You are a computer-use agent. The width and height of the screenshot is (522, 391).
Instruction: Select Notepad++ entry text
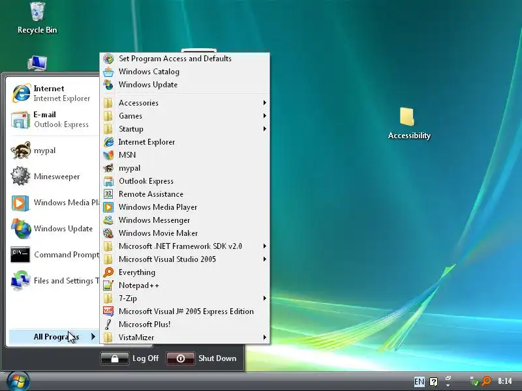(139, 285)
